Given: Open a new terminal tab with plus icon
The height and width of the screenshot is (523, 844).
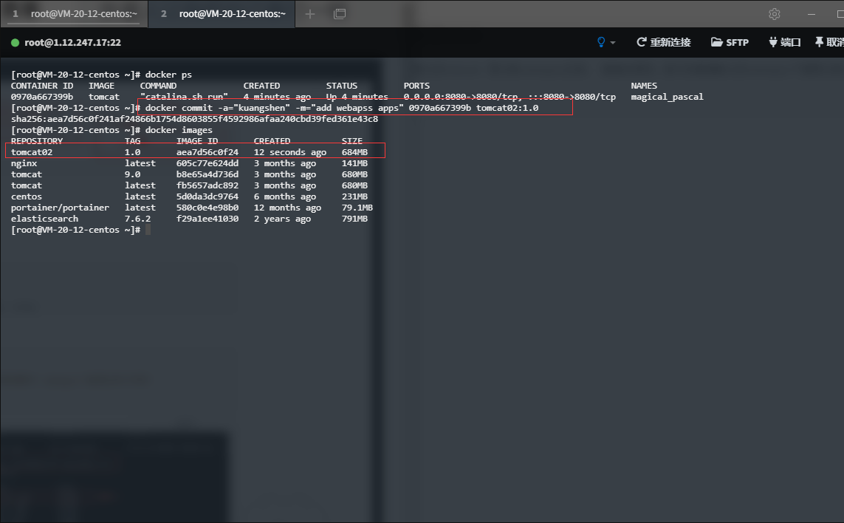Looking at the screenshot, I should click(310, 14).
